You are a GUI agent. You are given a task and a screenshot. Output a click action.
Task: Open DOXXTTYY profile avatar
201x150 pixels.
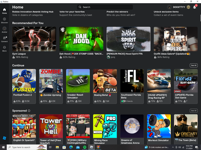pyautogui.click(x=169, y=7)
